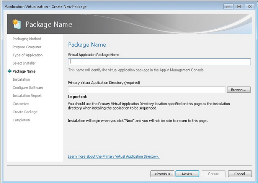This screenshot has height=183, width=258.
Task: Click the package wizard icon in header
Action: pyautogui.click(x=16, y=24)
